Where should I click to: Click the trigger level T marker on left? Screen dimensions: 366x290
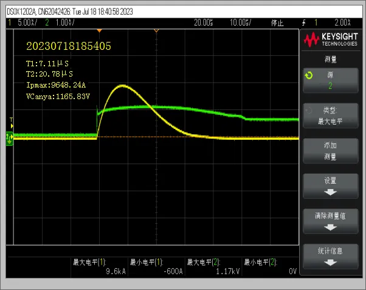pos(10,120)
